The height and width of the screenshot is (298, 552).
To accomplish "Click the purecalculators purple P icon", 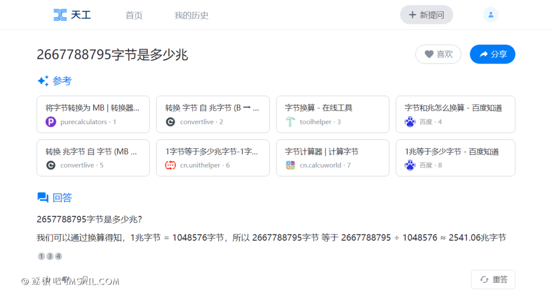I will (x=51, y=122).
